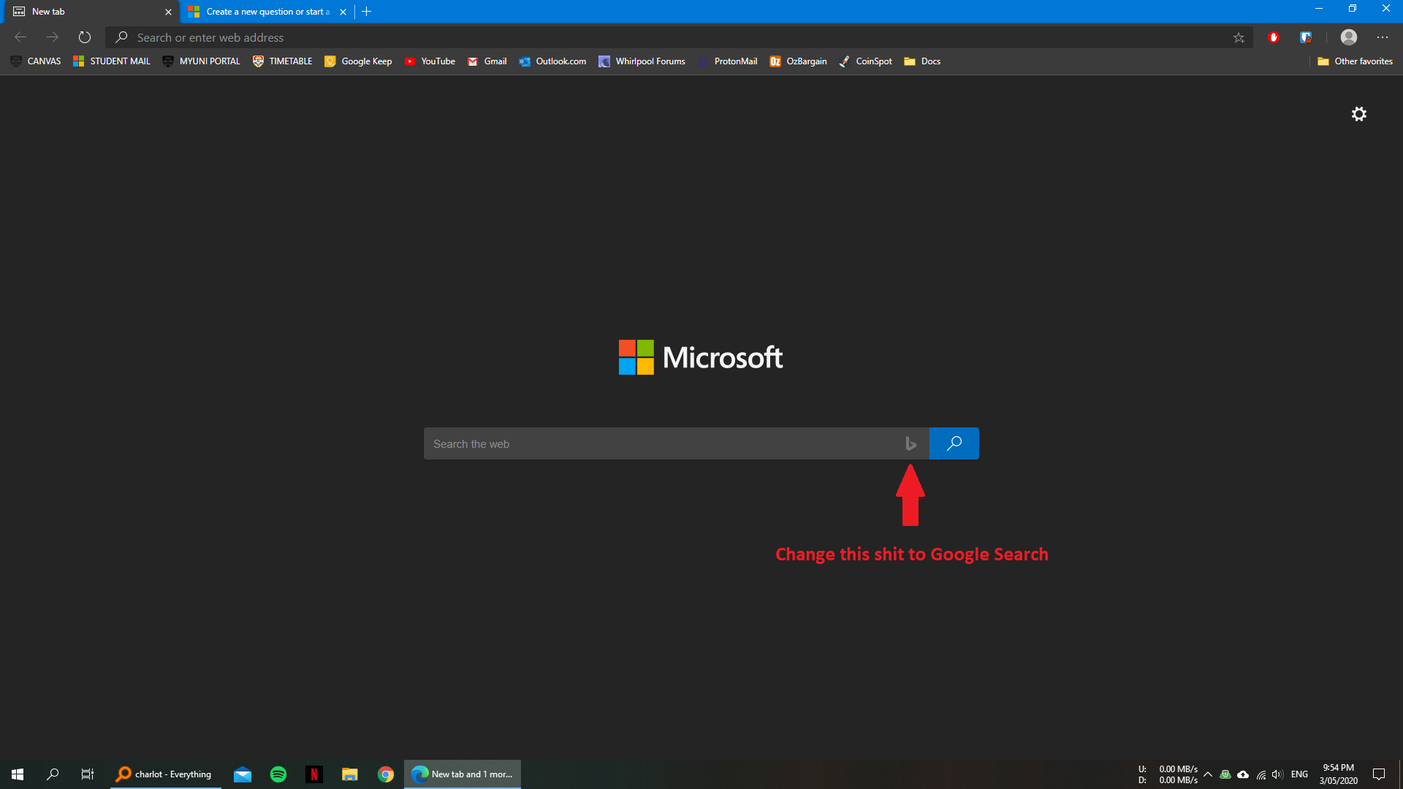
Task: Open Spotify from taskbar
Action: point(278,774)
